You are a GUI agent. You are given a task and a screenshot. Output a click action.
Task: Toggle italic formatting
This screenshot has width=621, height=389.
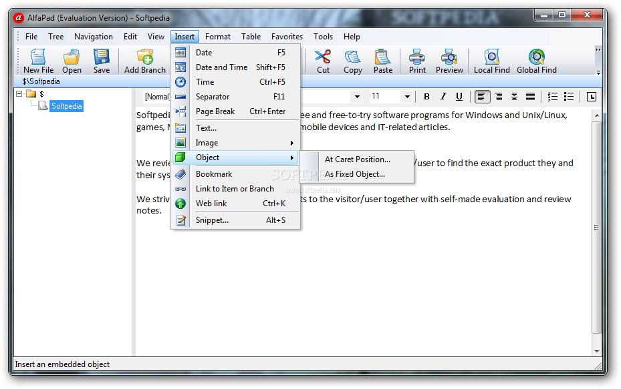(443, 97)
